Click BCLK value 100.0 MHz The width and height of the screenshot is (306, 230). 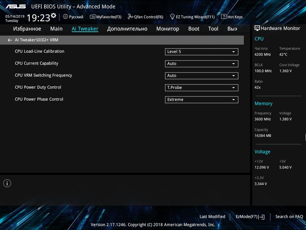pyautogui.click(x=263, y=71)
